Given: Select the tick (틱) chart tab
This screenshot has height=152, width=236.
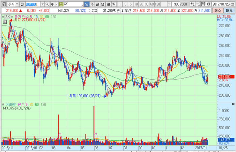Looking at the screenshot, I should pyautogui.click(x=114, y=4).
